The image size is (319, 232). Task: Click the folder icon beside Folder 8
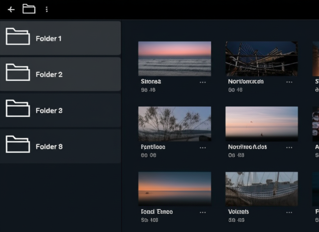click(x=18, y=144)
